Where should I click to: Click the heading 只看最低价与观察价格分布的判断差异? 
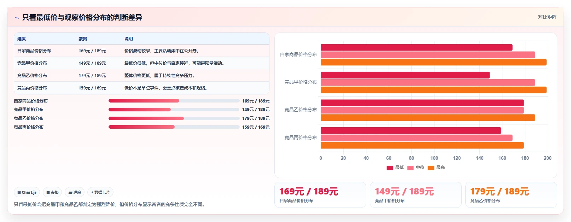click(82, 17)
